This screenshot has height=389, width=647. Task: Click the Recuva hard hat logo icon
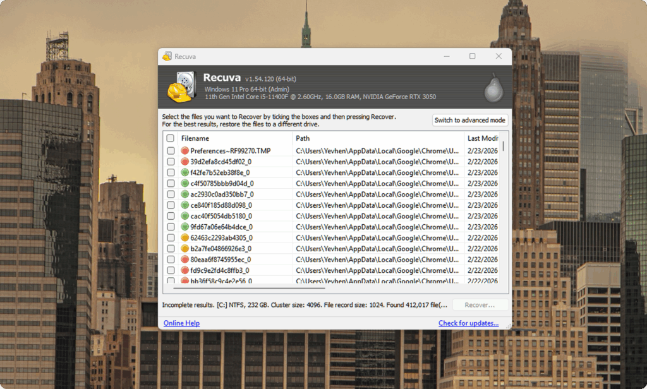coord(181,87)
